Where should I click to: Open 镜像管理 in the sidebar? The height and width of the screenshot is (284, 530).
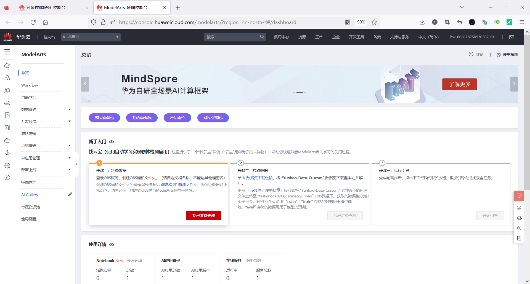[29, 182]
